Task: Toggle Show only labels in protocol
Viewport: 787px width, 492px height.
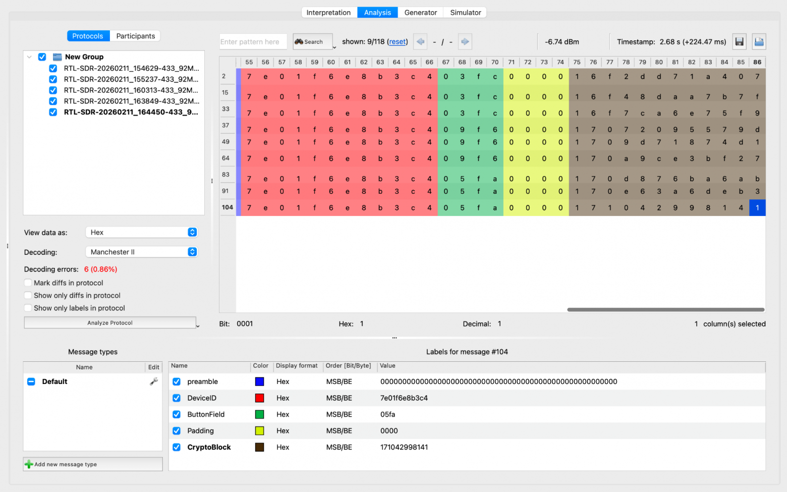Action: coord(28,308)
